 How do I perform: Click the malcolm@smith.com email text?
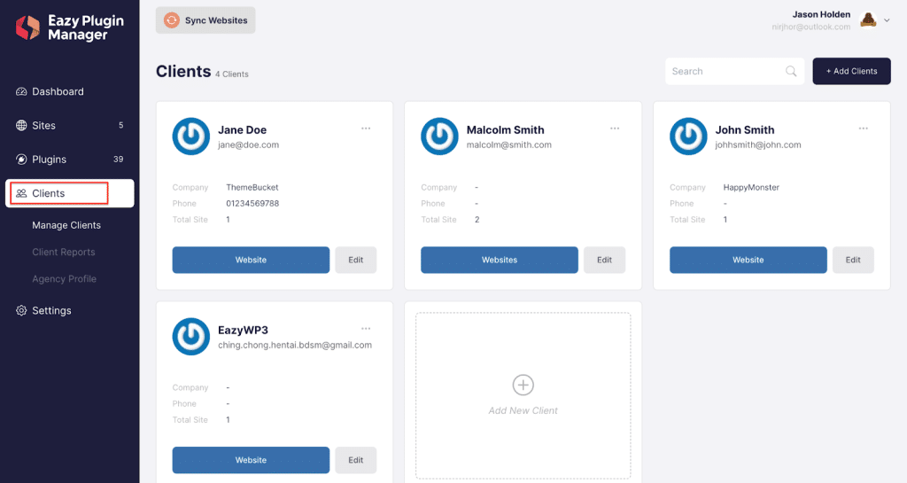[509, 145]
